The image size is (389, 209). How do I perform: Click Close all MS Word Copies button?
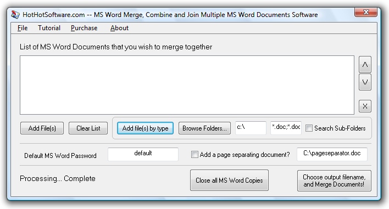click(x=229, y=180)
